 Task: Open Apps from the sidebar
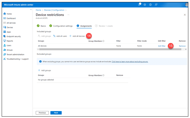pyautogui.click(x=9, y=32)
